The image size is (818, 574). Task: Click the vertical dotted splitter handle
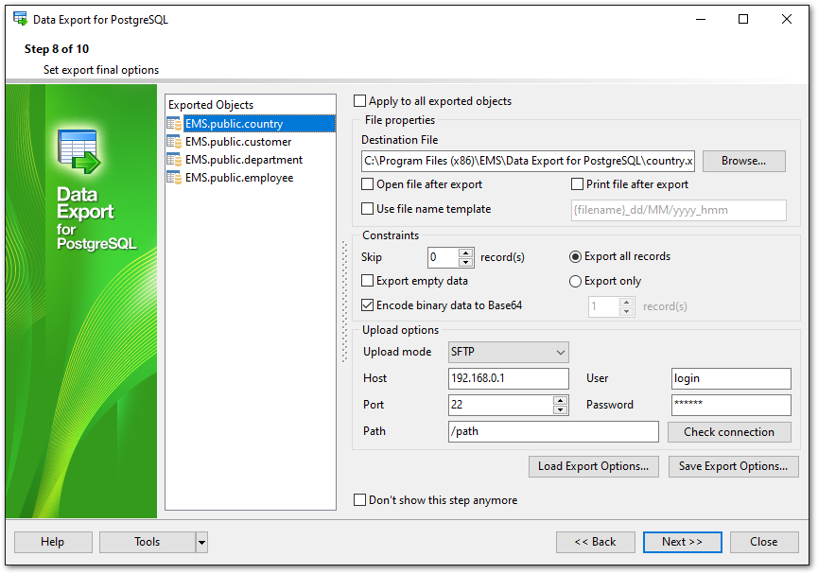click(344, 302)
